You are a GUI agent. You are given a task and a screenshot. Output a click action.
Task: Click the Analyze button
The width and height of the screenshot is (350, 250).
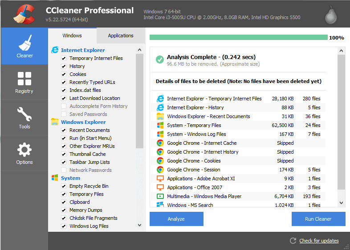tap(176, 219)
